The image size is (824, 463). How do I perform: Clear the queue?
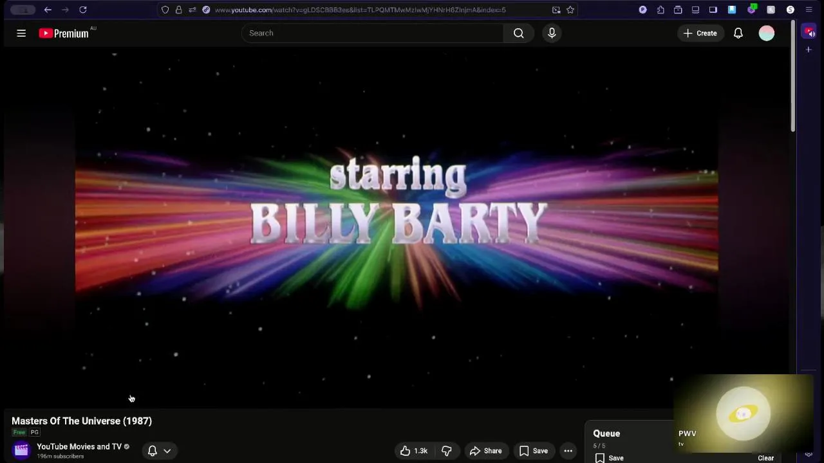click(765, 458)
